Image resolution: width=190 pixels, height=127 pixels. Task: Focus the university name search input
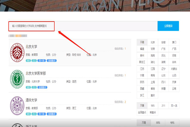tap(83, 26)
